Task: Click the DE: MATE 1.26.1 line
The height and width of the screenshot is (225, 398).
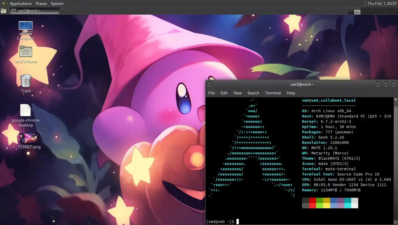Action: [320, 148]
